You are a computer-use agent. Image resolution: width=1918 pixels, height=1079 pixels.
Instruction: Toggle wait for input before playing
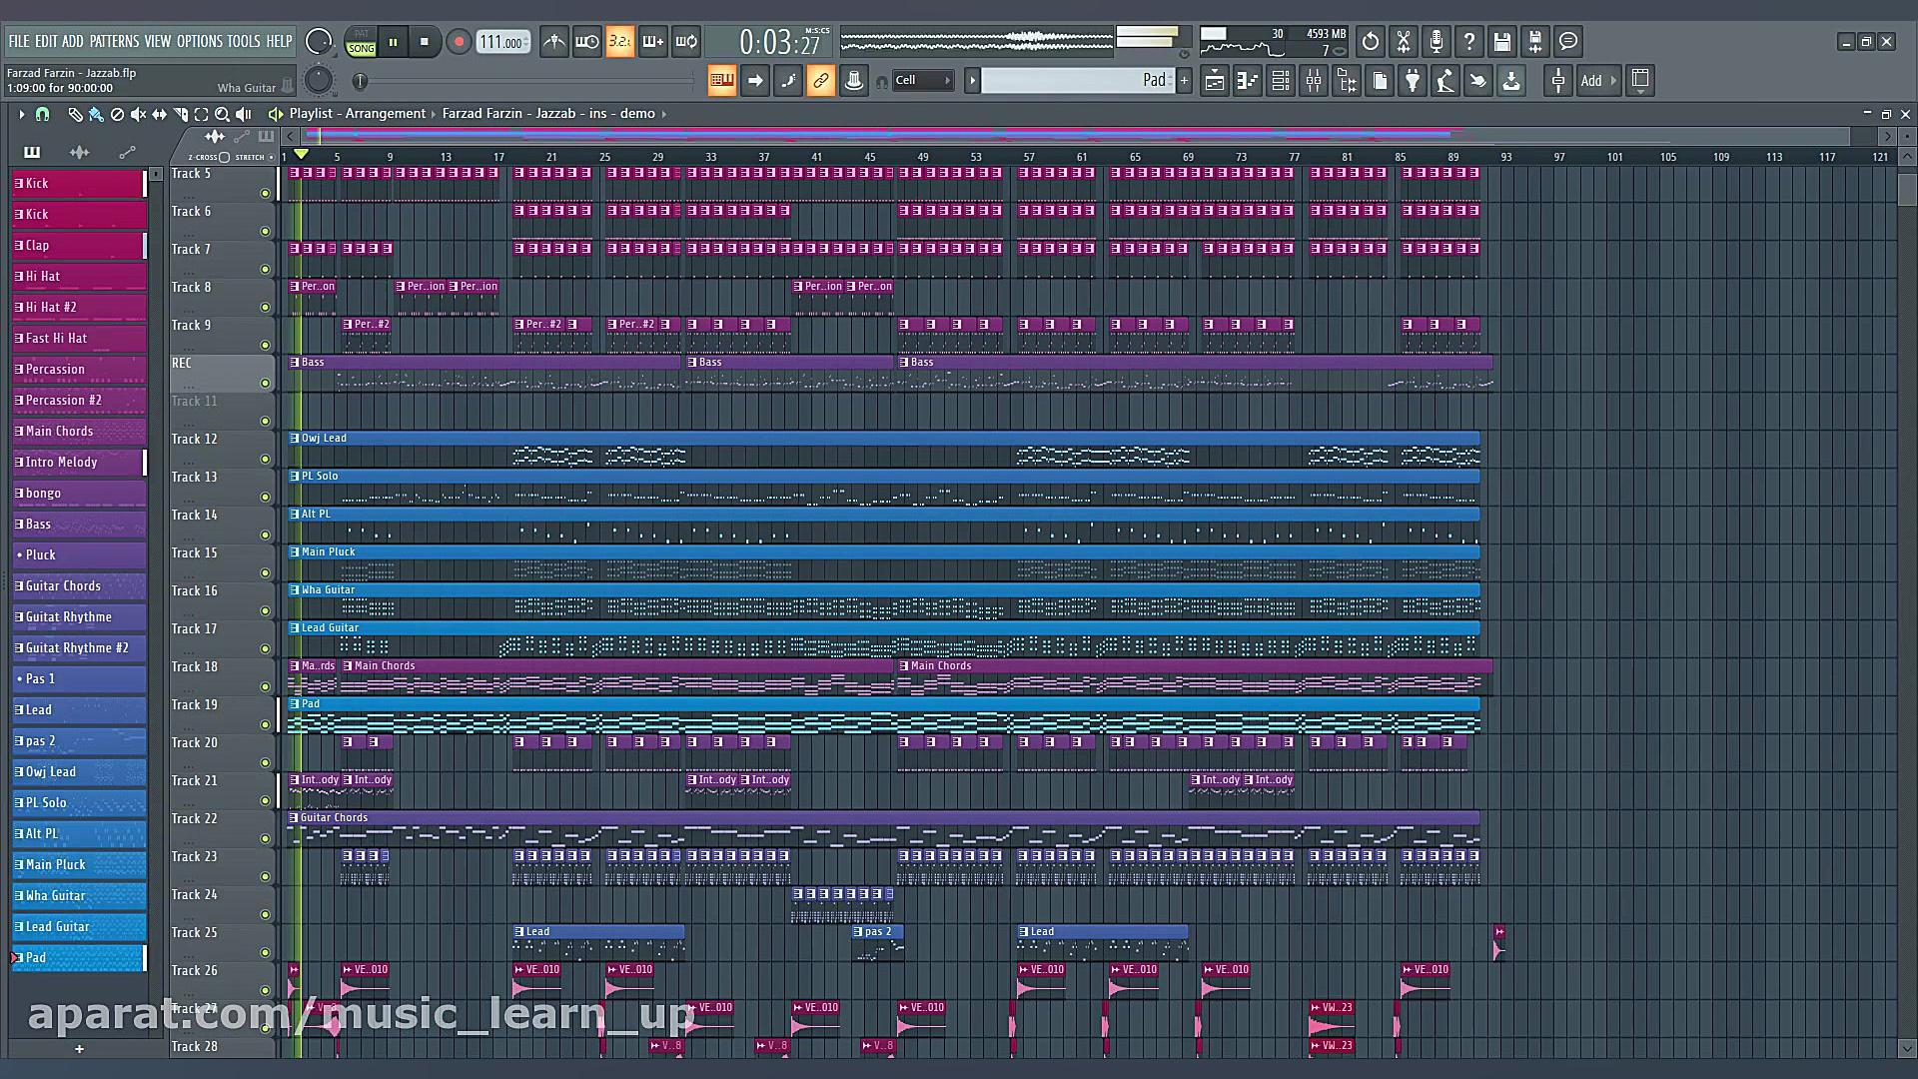tap(587, 42)
